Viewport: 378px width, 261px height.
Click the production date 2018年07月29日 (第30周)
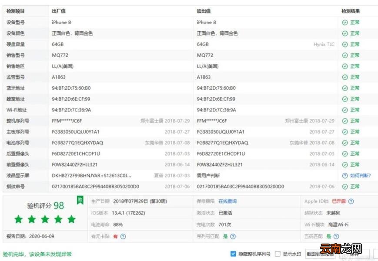tap(140, 202)
